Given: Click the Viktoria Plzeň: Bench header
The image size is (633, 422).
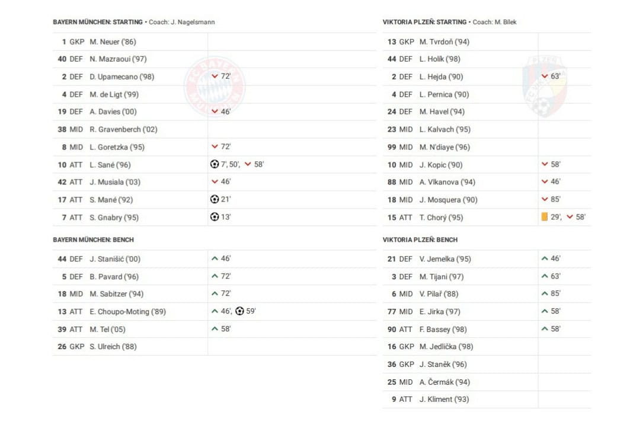Looking at the screenshot, I should 420,240.
